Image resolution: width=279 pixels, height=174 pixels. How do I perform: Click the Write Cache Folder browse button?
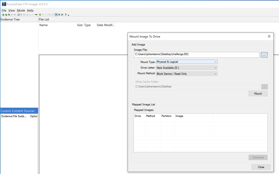coord(264,87)
